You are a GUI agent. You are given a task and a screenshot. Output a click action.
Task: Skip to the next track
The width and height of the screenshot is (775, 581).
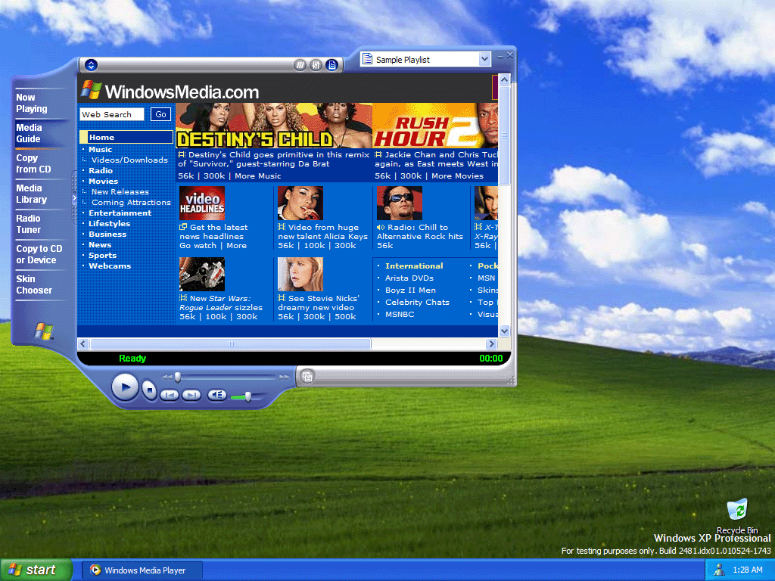[x=191, y=395]
